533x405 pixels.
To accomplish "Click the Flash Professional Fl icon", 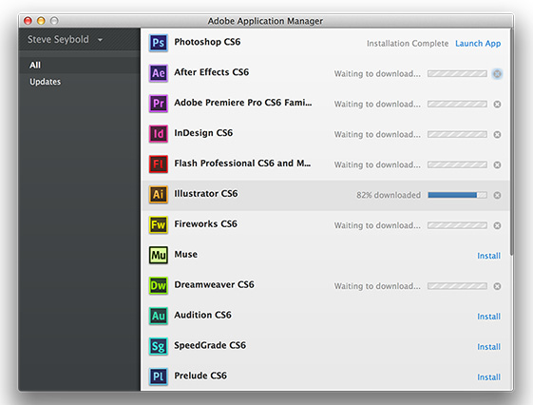I will (159, 164).
